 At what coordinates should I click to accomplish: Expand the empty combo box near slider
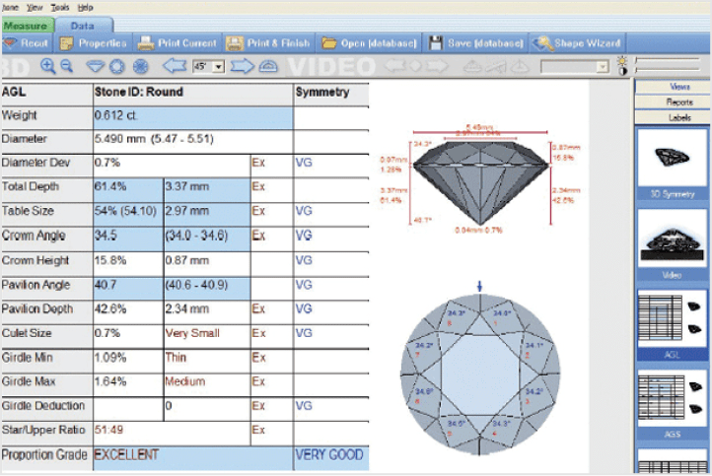[x=602, y=67]
